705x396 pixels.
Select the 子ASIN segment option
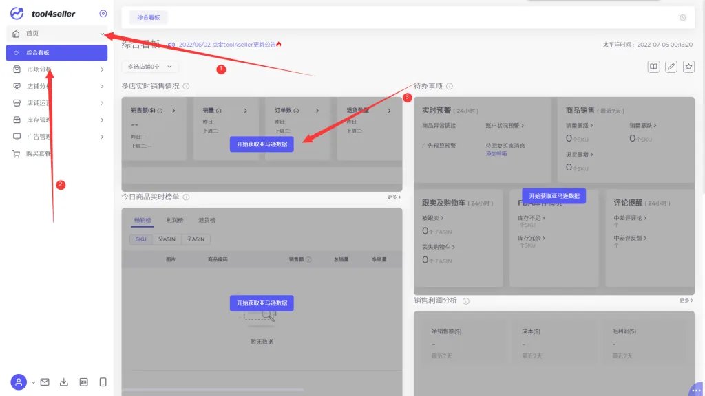196,239
